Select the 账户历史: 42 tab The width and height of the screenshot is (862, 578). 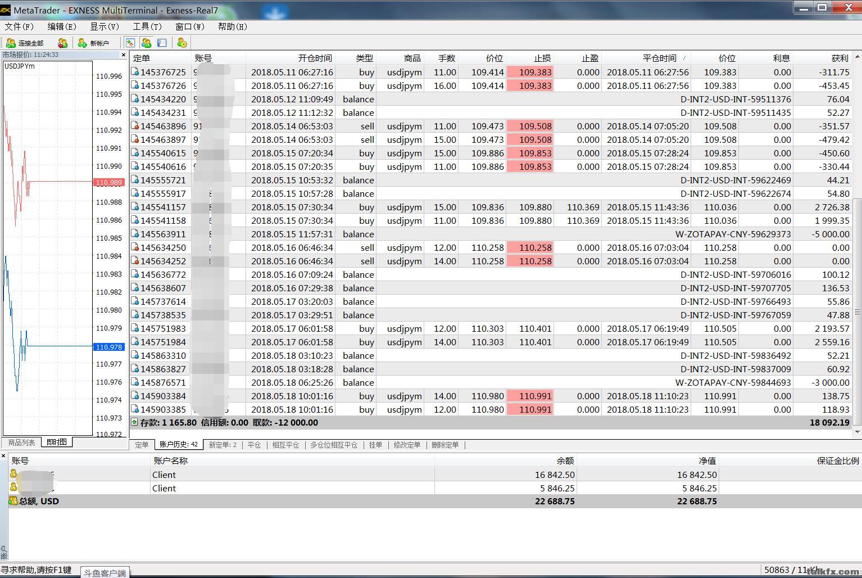(179, 444)
